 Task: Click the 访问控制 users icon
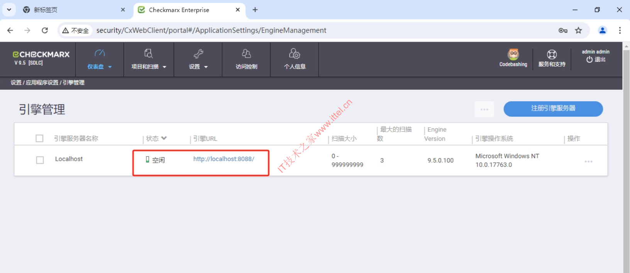(x=246, y=54)
